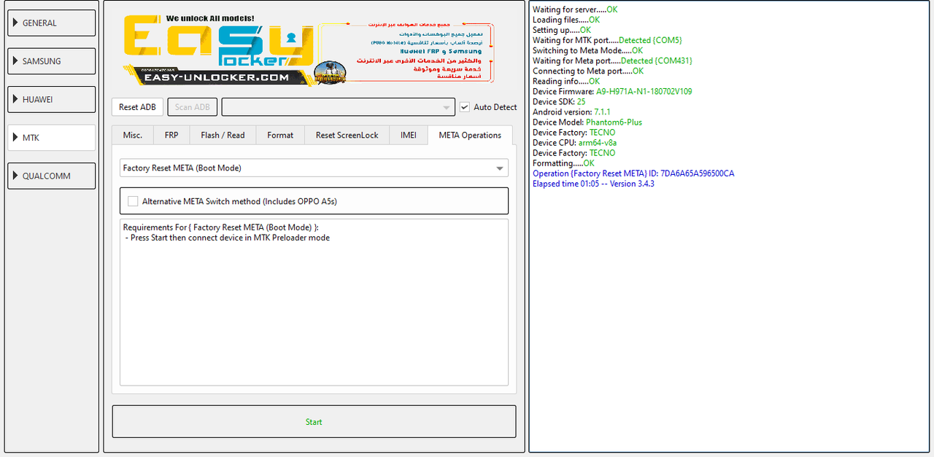Screen dimensions: 934x457
Task: Click the 'Switching to Meta Mode' log line
Action: click(588, 51)
